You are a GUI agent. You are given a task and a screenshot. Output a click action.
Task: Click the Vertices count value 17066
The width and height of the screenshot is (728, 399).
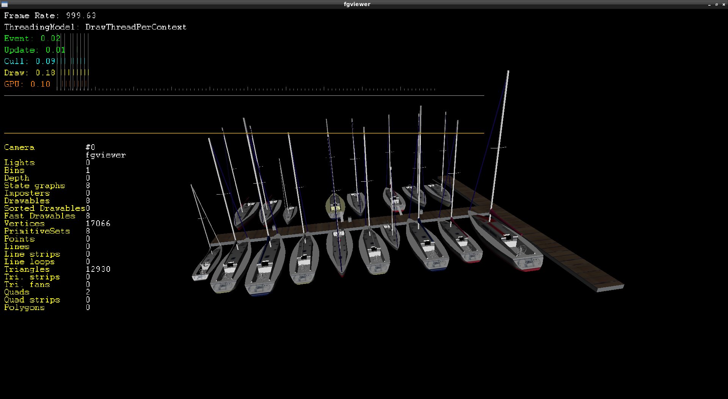(x=98, y=223)
